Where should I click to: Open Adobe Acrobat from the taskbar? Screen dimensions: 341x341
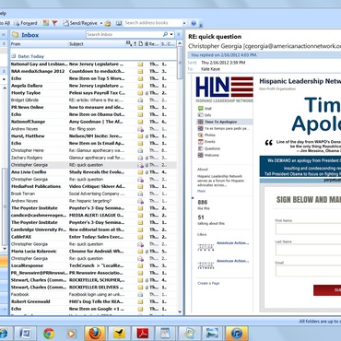point(143,334)
